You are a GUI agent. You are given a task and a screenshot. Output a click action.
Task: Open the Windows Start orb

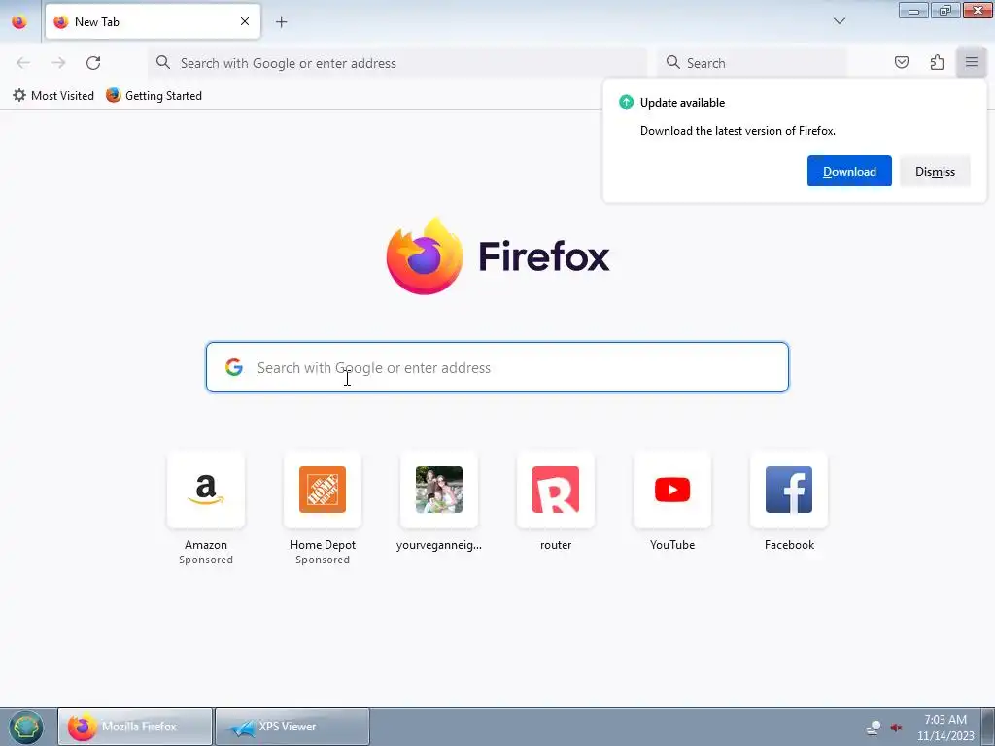point(25,727)
